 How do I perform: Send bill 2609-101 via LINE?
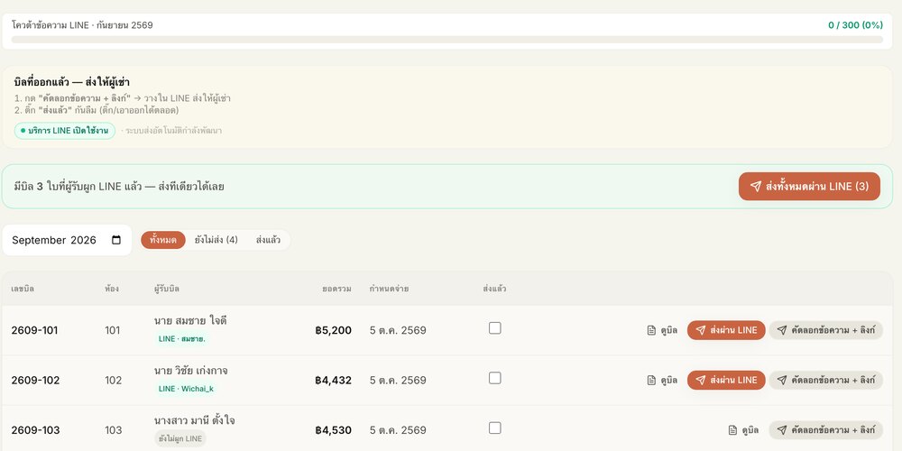point(726,330)
